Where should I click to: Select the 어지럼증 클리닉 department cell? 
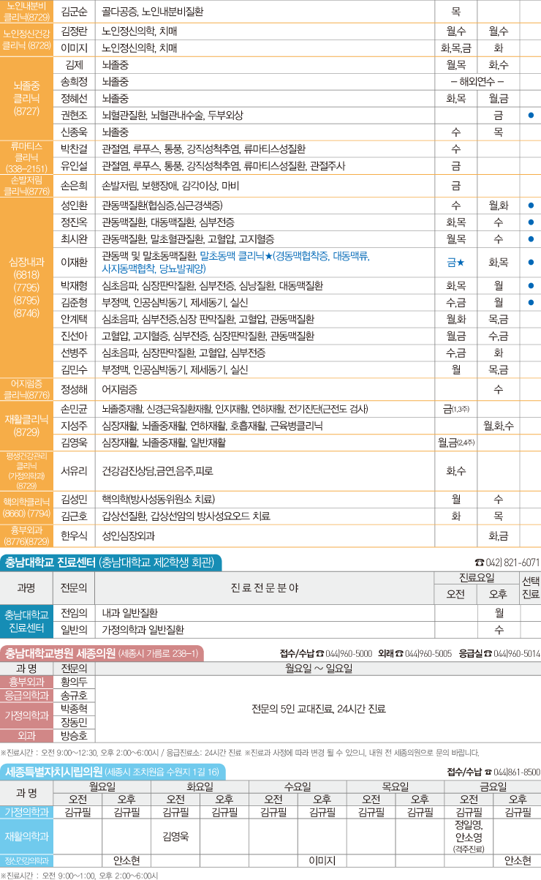(27, 388)
